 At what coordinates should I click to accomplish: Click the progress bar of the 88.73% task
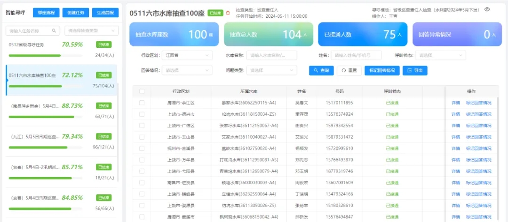45,117
